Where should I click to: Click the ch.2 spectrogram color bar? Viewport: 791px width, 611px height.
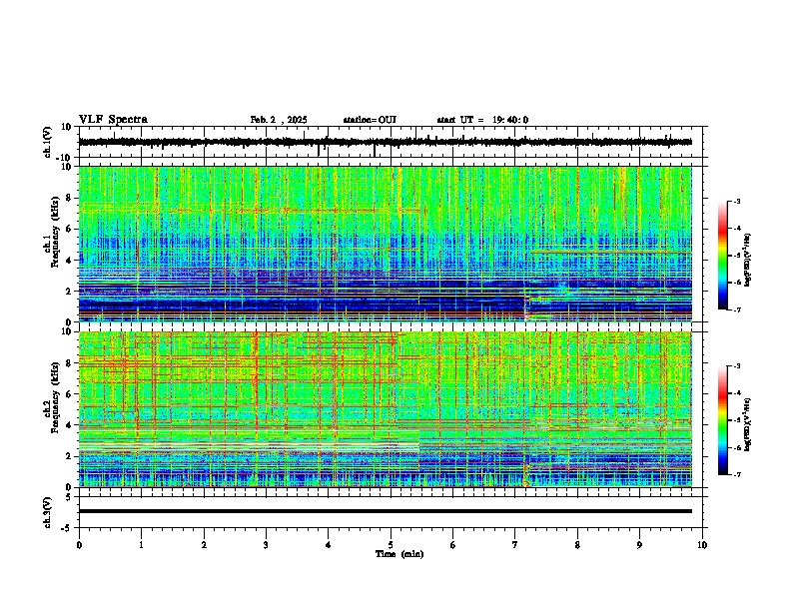722,420
